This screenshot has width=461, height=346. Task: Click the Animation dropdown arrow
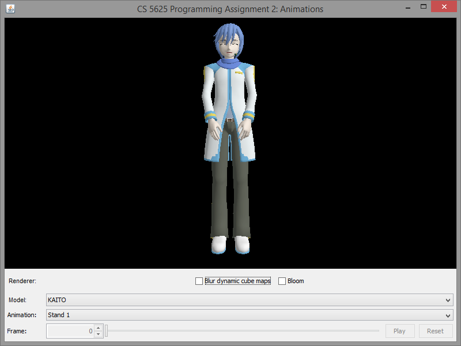click(448, 315)
